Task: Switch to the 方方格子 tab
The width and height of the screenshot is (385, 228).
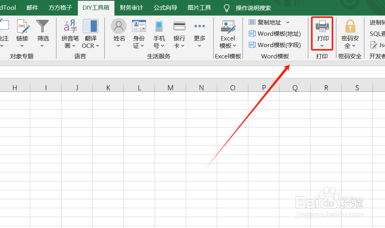Action: pyautogui.click(x=60, y=8)
